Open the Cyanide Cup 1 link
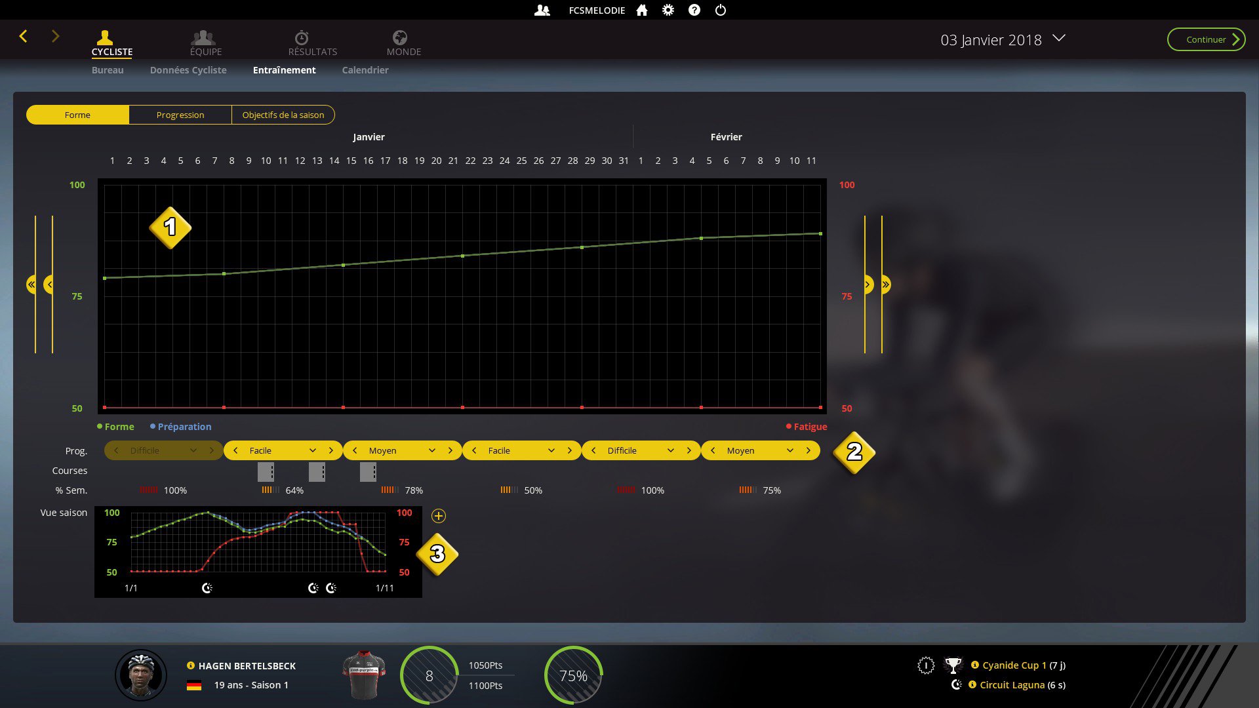 click(1014, 665)
